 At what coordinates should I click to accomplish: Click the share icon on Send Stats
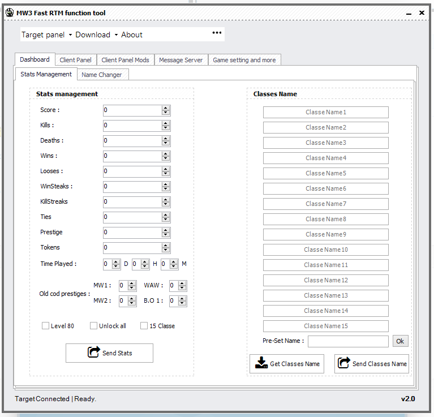click(x=93, y=352)
